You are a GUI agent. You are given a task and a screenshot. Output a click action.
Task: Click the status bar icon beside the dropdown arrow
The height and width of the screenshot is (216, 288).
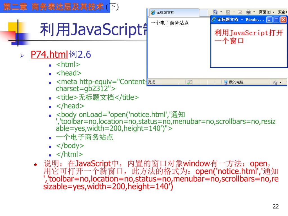click(275, 82)
